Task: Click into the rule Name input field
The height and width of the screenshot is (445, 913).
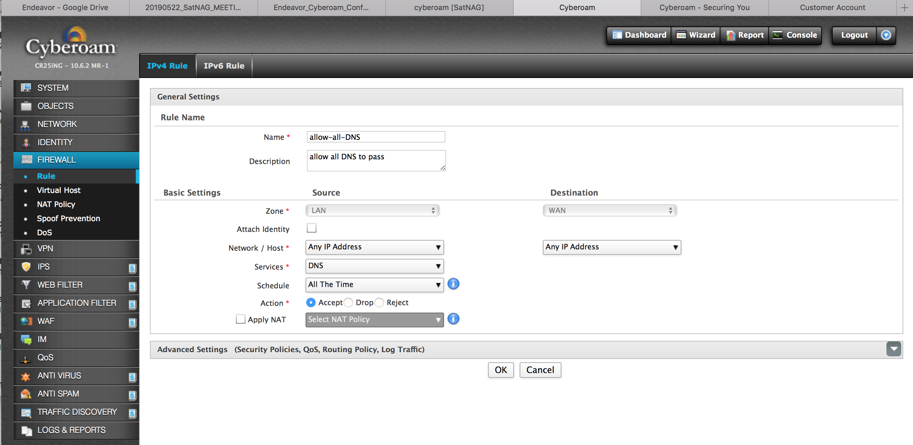Action: click(x=376, y=137)
